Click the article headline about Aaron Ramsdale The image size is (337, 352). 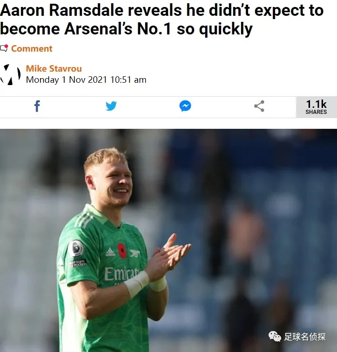(162, 20)
